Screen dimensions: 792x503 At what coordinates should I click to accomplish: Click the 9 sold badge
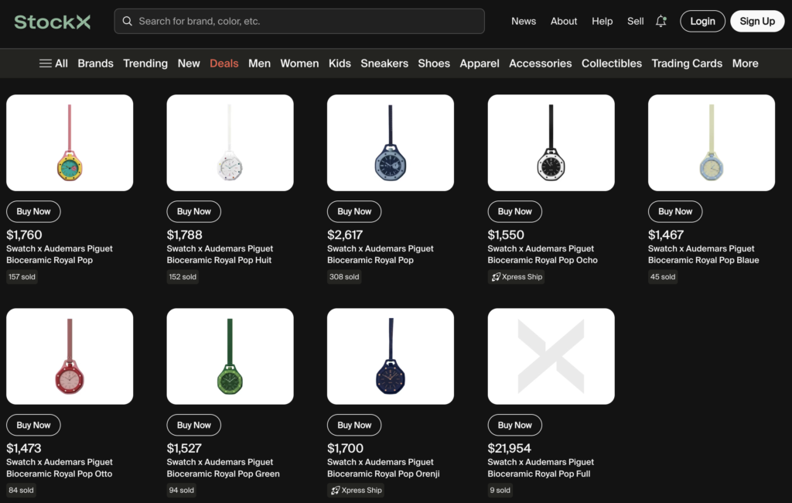pyautogui.click(x=500, y=490)
